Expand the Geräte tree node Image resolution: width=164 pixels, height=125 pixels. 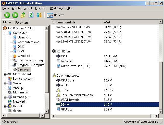click(x=5, y=111)
